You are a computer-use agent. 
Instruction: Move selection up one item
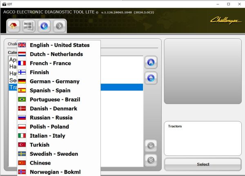click(x=151, y=78)
